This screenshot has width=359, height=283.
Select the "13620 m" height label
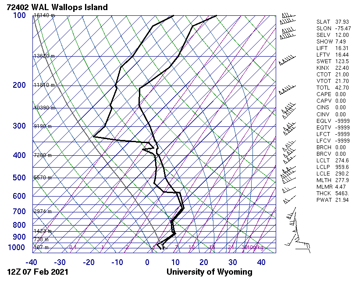[44, 56]
